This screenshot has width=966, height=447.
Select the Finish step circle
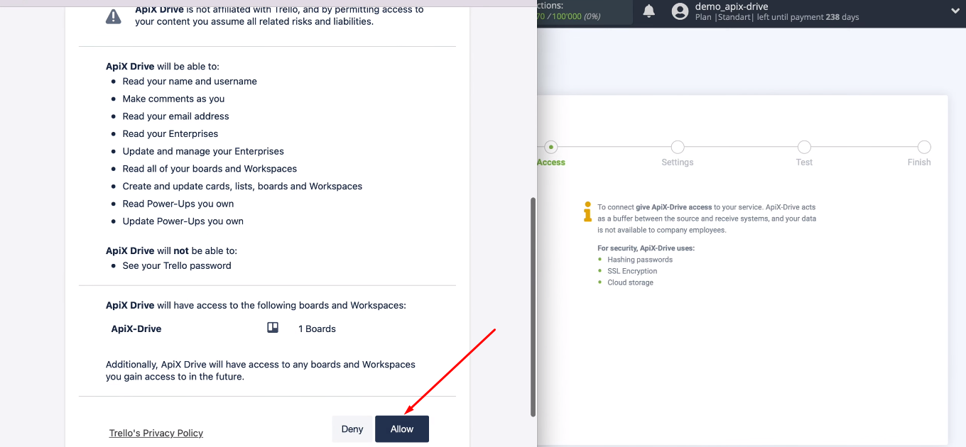pyautogui.click(x=924, y=147)
